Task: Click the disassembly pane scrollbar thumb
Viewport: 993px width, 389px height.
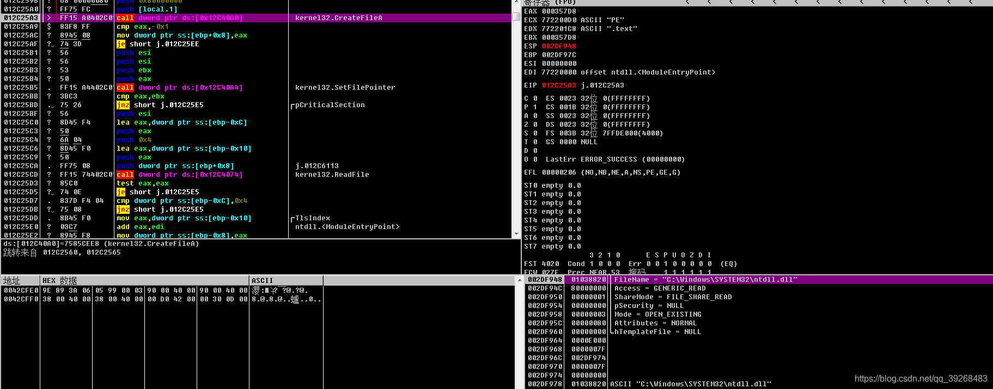Action: tap(516, 16)
